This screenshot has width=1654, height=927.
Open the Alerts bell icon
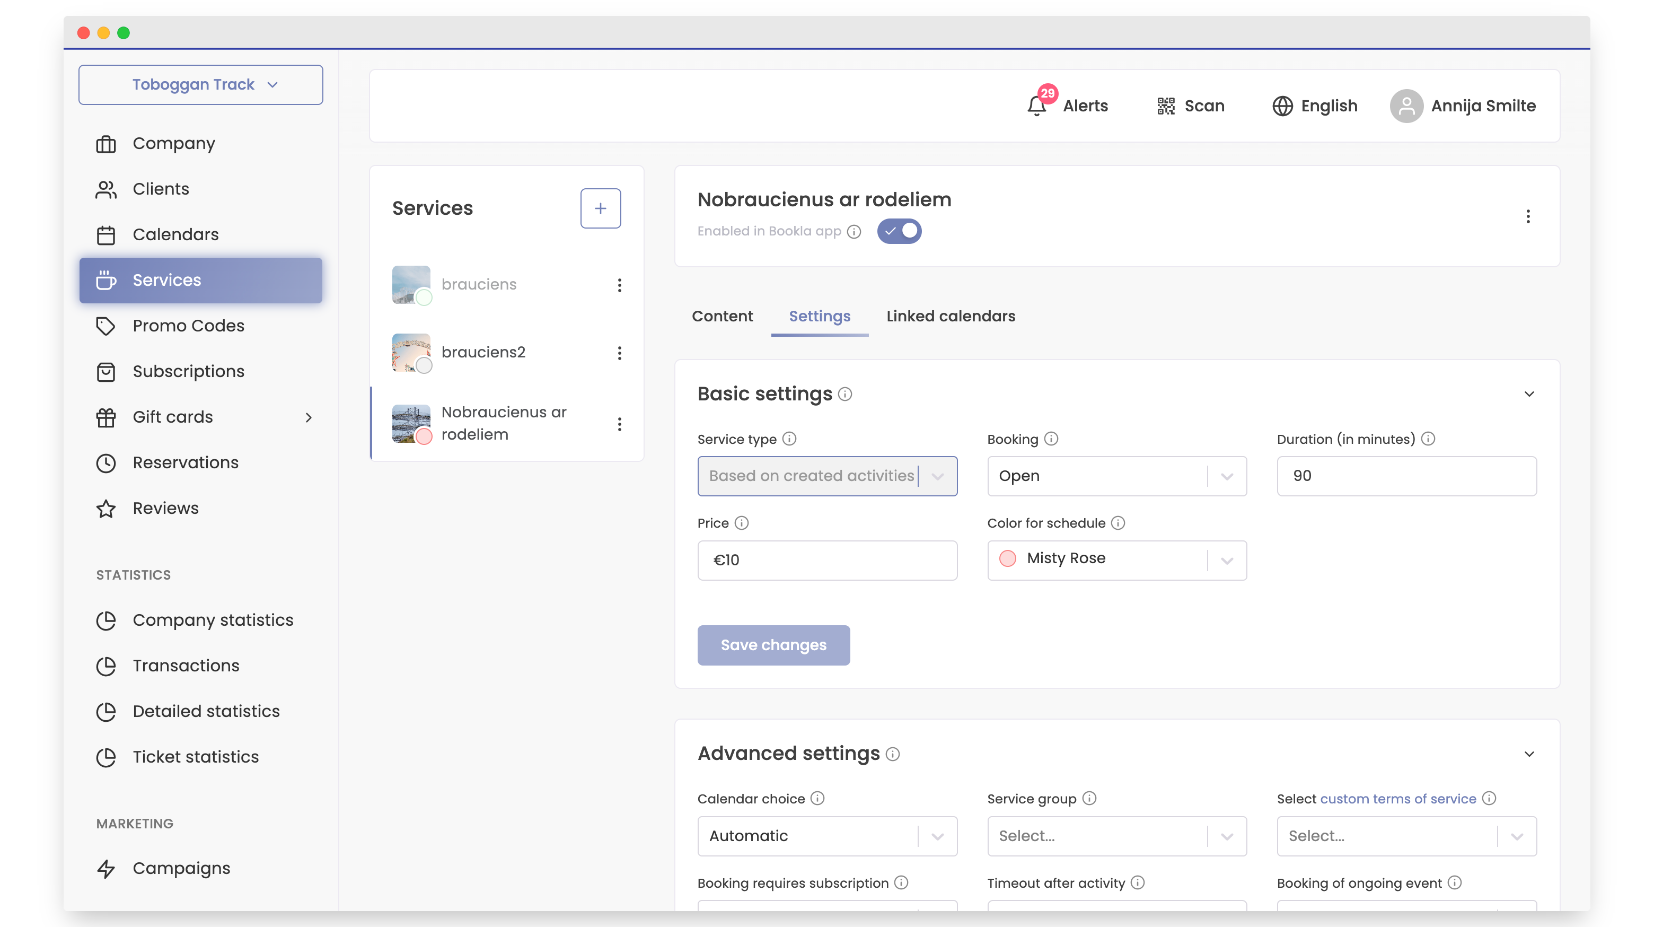1036,106
